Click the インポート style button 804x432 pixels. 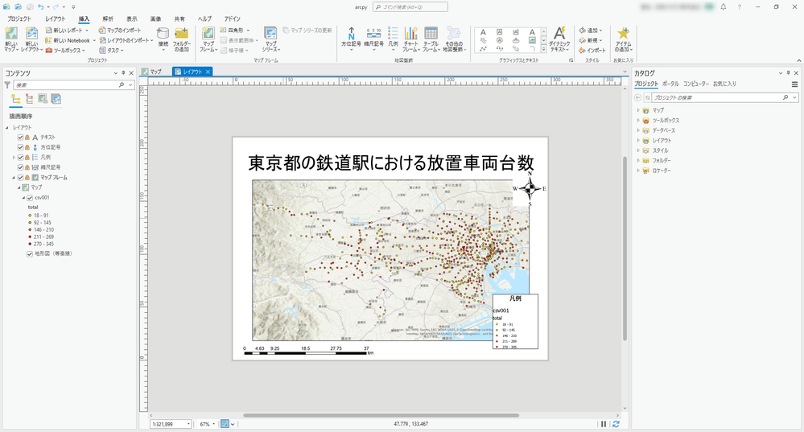[592, 50]
